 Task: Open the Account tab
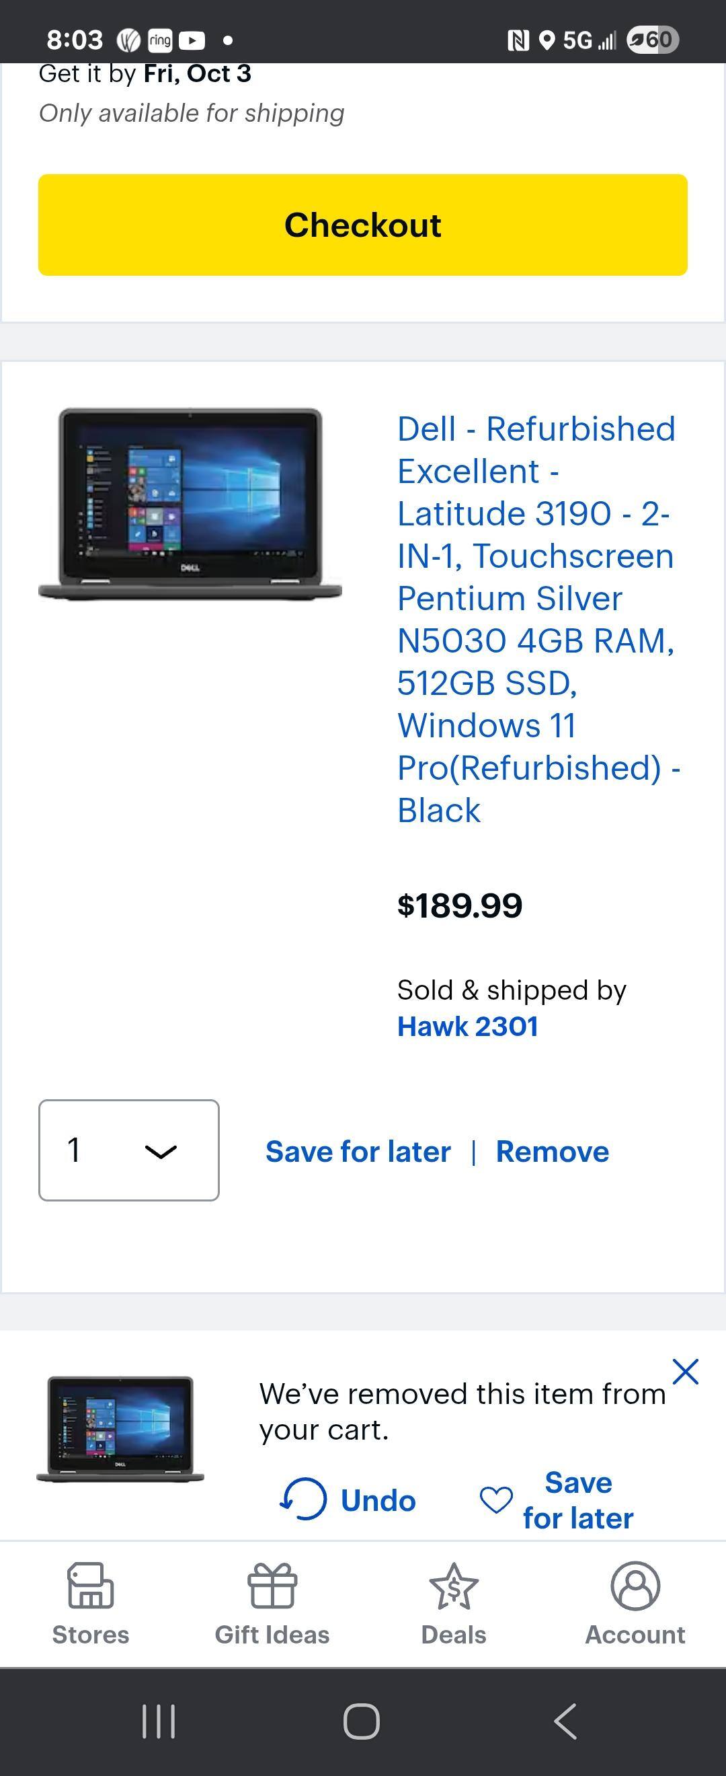(635, 1604)
